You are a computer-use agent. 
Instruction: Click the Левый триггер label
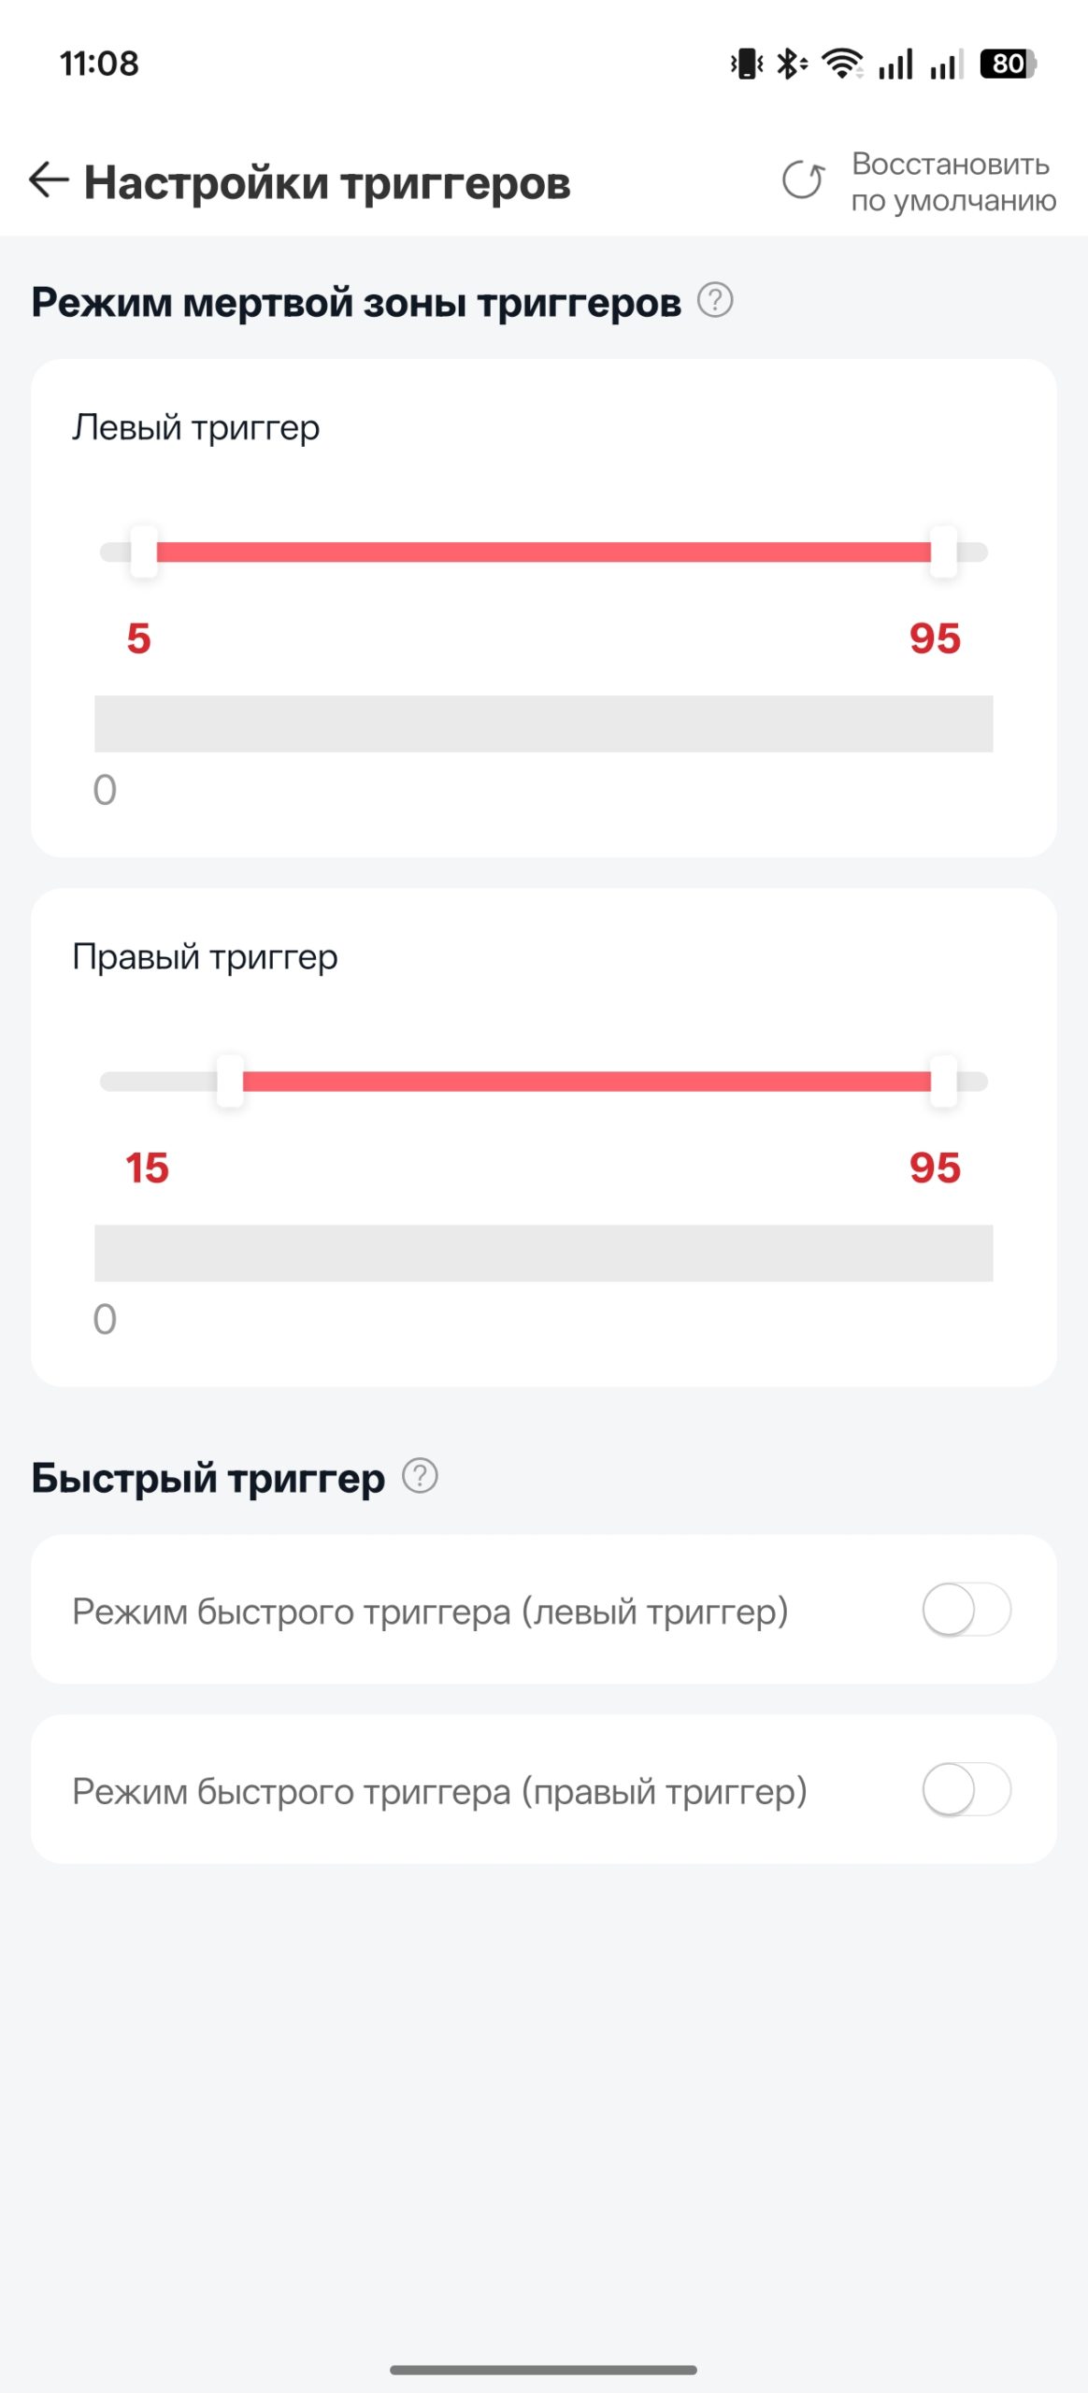click(196, 427)
